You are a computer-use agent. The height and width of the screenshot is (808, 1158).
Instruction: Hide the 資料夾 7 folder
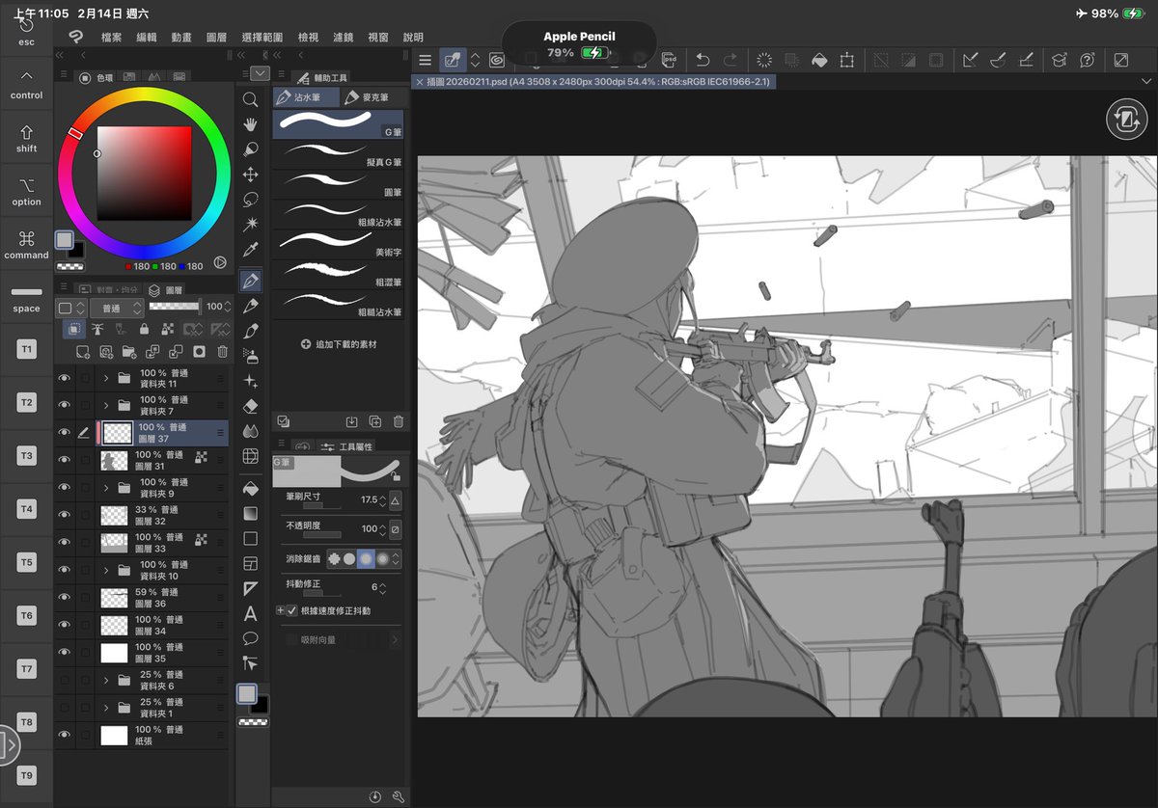[x=65, y=406]
